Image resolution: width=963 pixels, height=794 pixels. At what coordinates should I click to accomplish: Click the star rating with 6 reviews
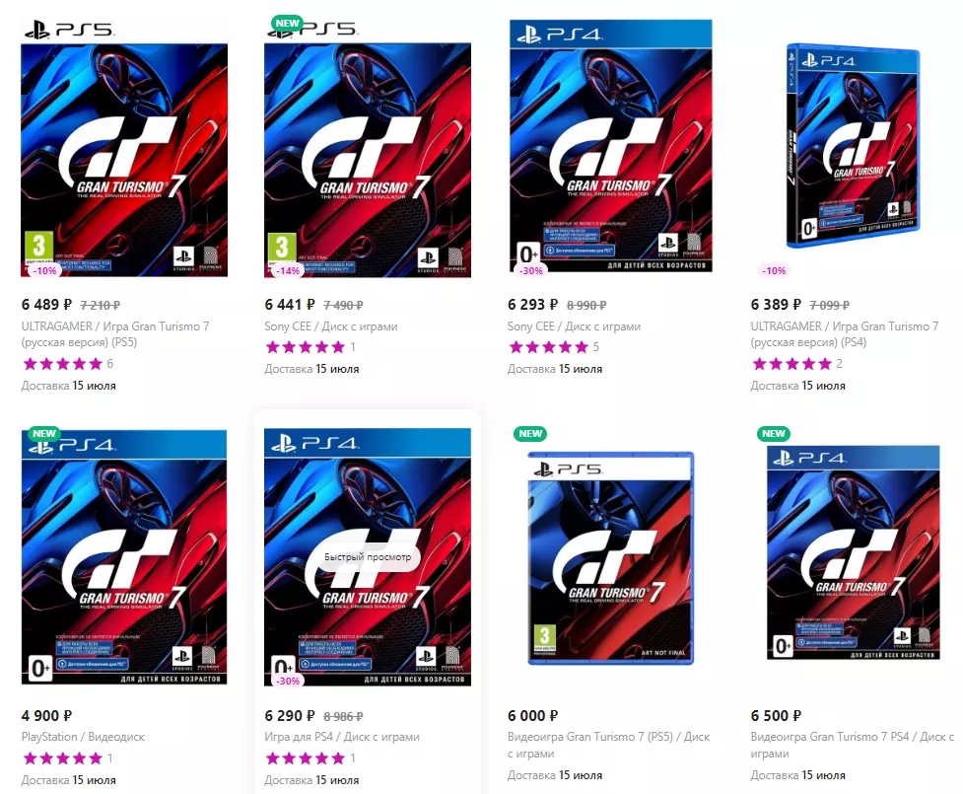click(68, 364)
